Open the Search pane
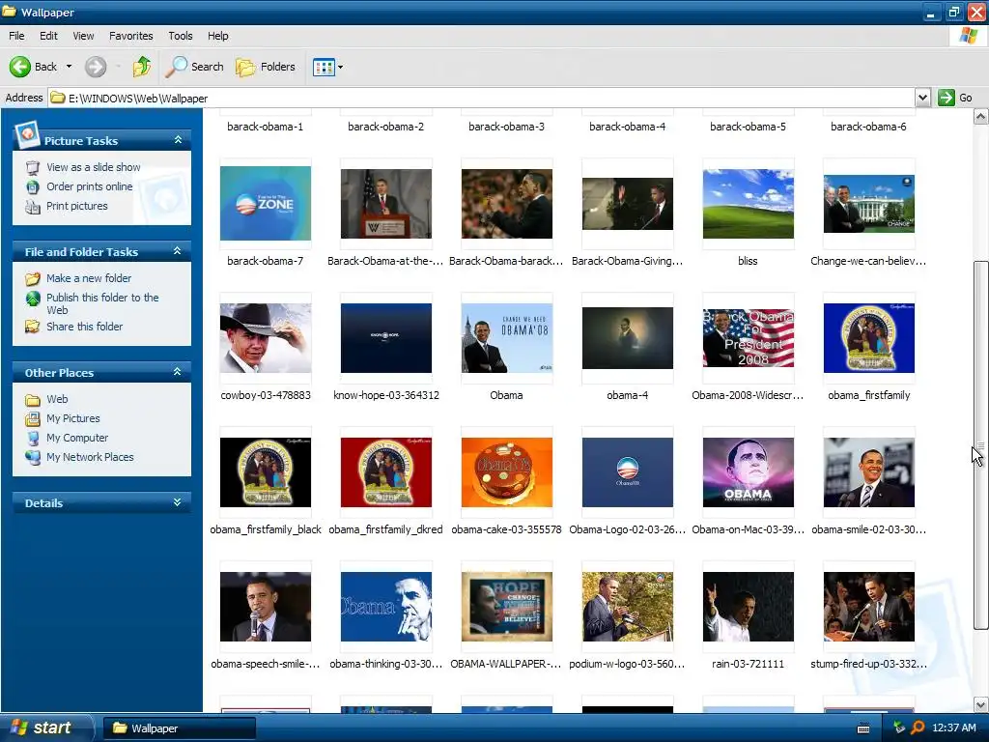 pos(194,67)
